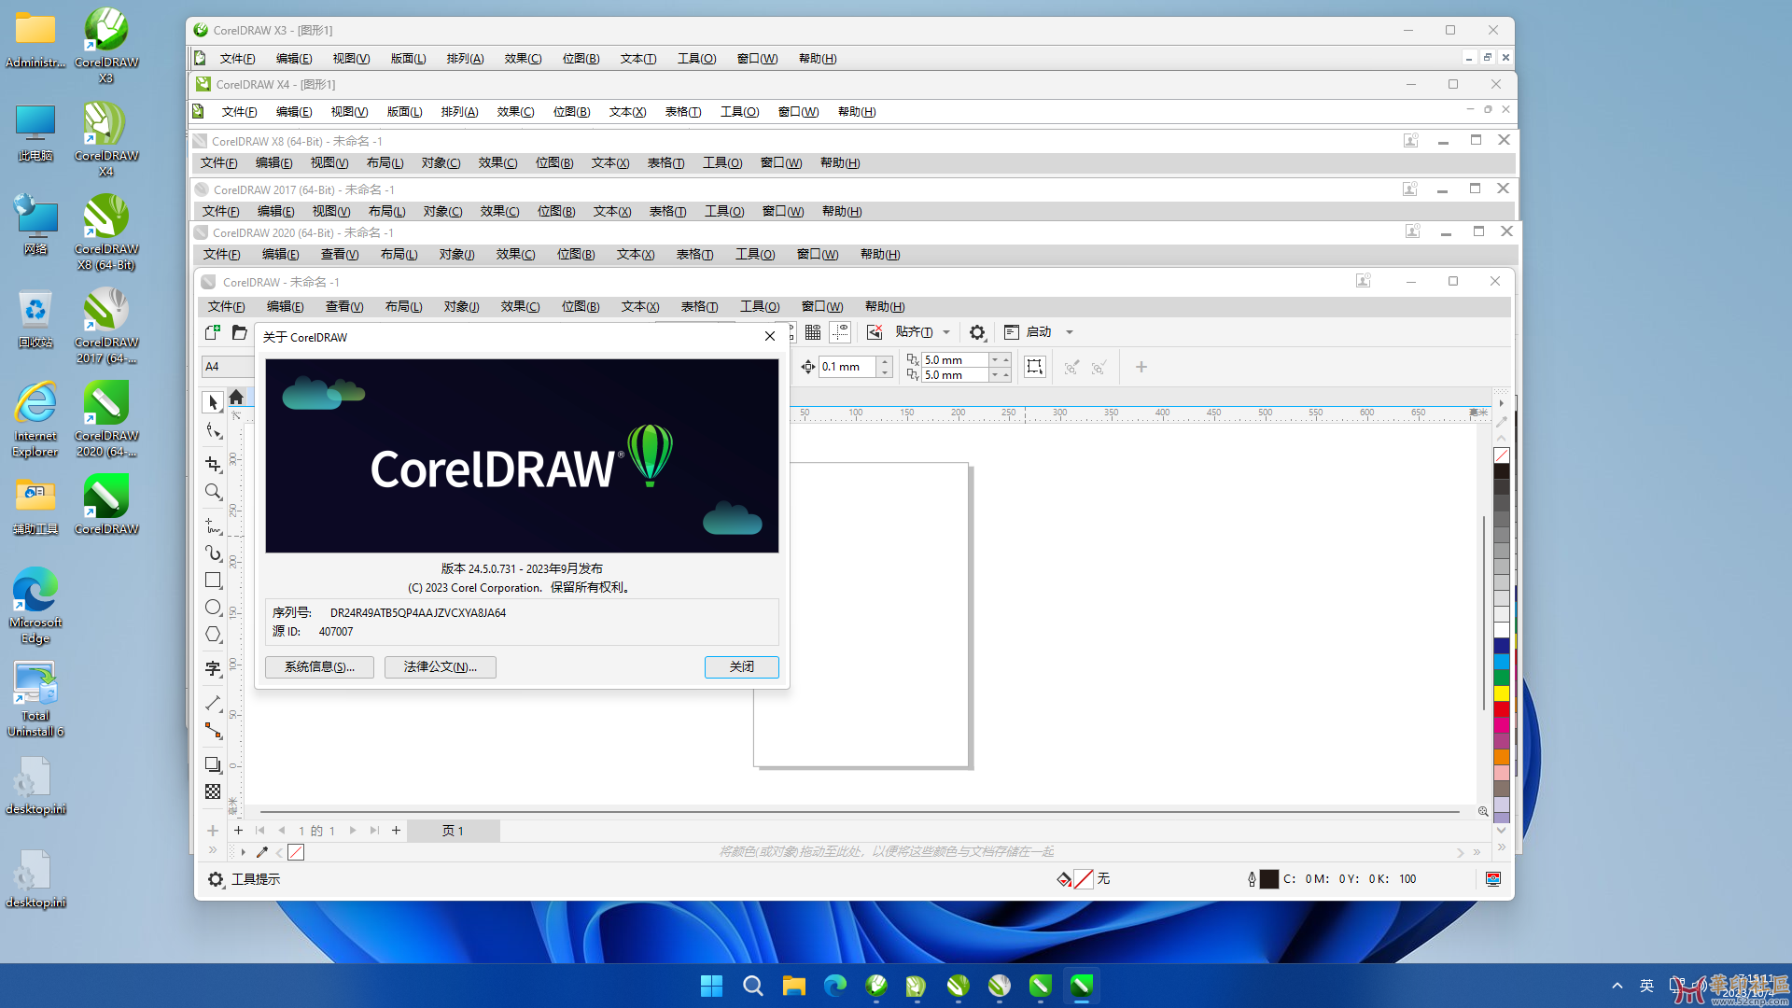Toggle the show grid icon
The height and width of the screenshot is (1008, 1792).
click(x=813, y=332)
